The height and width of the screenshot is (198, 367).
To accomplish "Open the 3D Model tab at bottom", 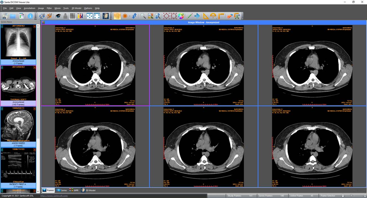I will (x=88, y=190).
